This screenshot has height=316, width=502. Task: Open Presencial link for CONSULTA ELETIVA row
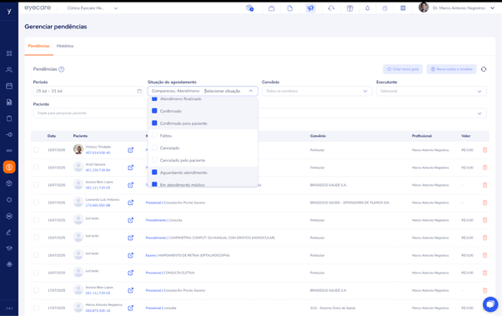point(153,273)
